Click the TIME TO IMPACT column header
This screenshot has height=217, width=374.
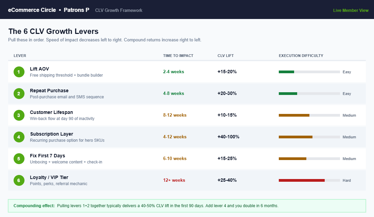click(178, 56)
